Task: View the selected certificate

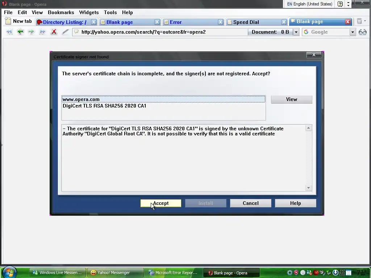Action: 292,99
